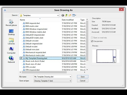Open Recent places in the sidebar
Screen dimensions: 127x95
point(11,23)
